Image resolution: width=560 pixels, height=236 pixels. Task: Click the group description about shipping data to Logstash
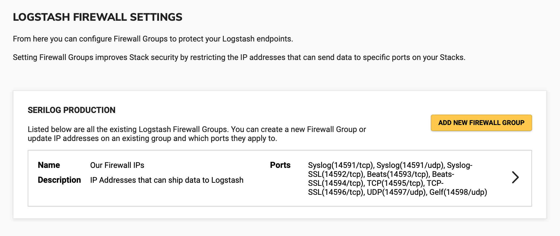166,180
